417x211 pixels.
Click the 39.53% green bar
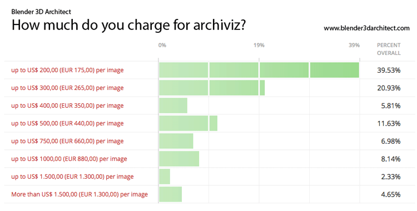point(259,70)
